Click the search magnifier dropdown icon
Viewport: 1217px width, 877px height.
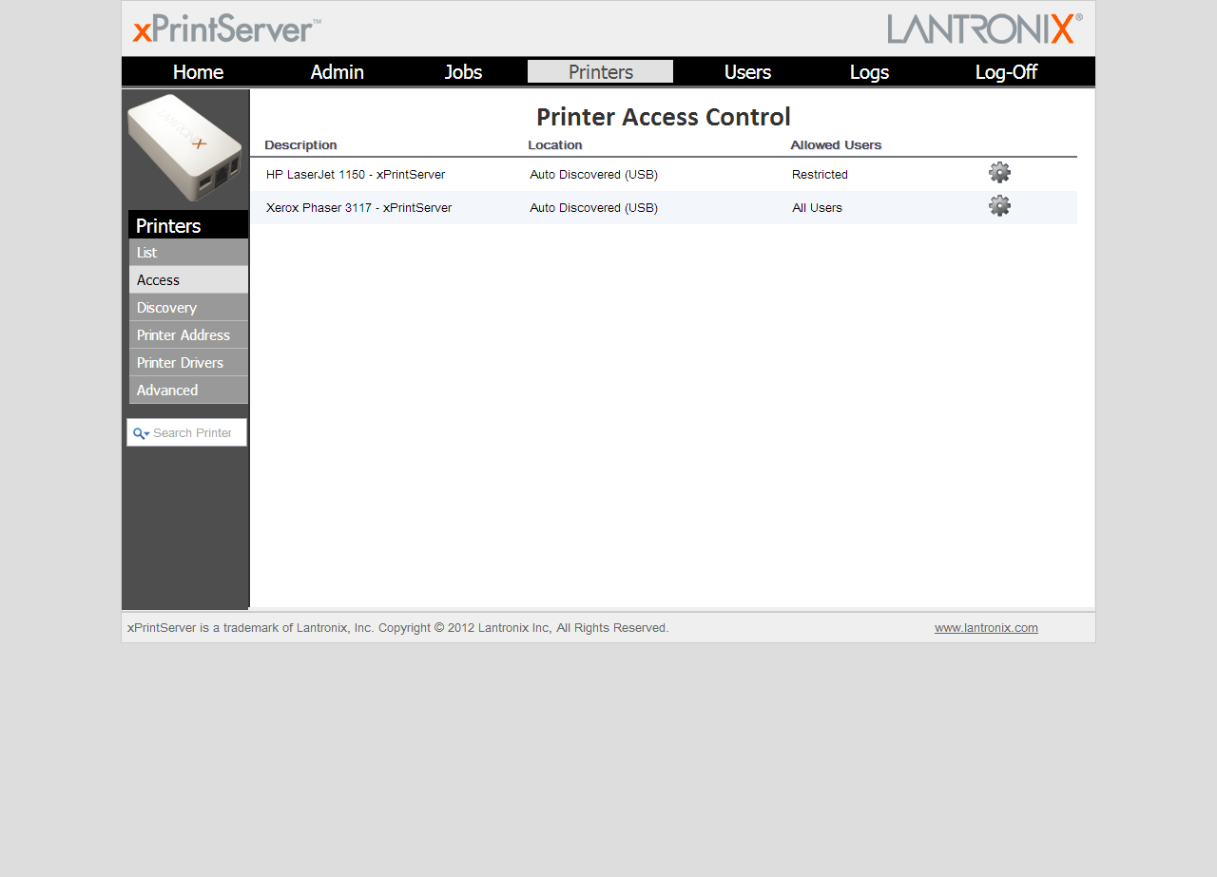(141, 433)
